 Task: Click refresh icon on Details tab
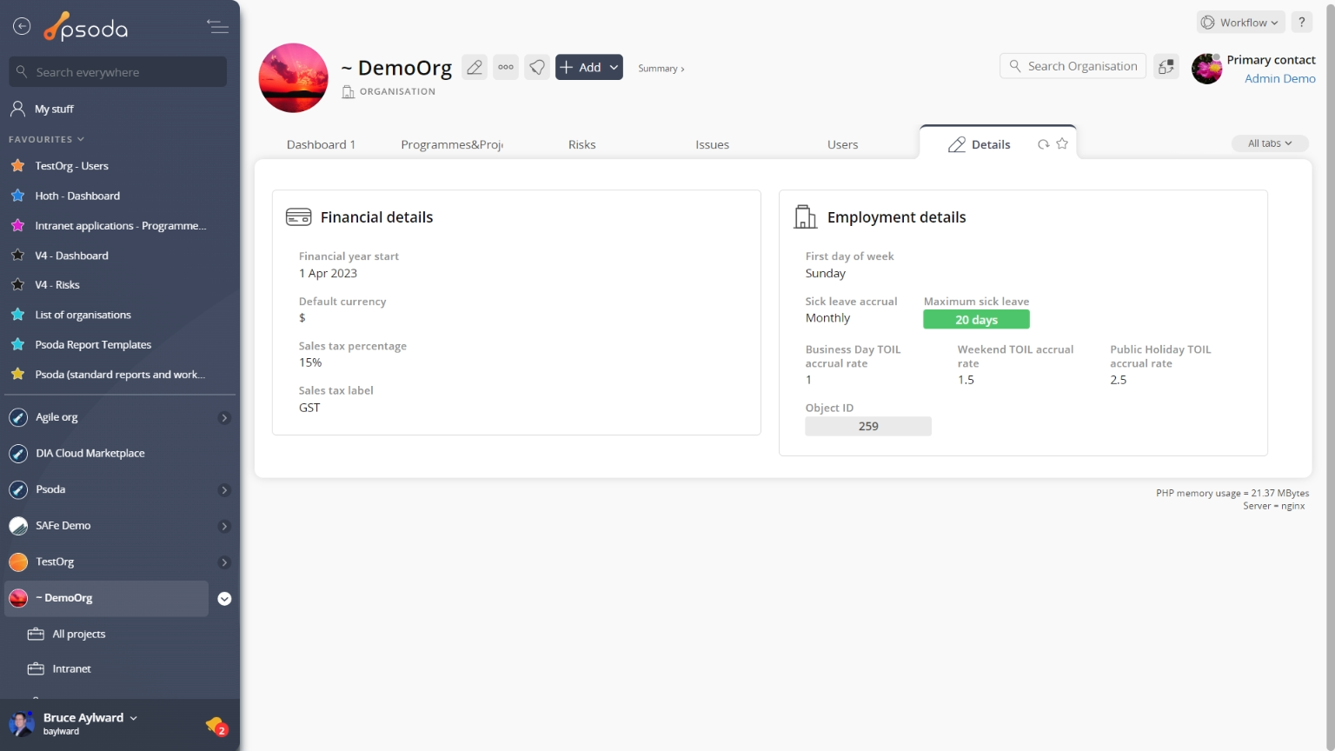point(1043,144)
